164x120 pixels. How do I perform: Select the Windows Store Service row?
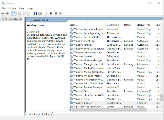click(115, 95)
